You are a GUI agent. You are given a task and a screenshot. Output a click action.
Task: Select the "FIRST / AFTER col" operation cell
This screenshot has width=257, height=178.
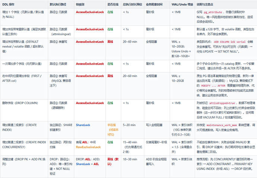24,86
